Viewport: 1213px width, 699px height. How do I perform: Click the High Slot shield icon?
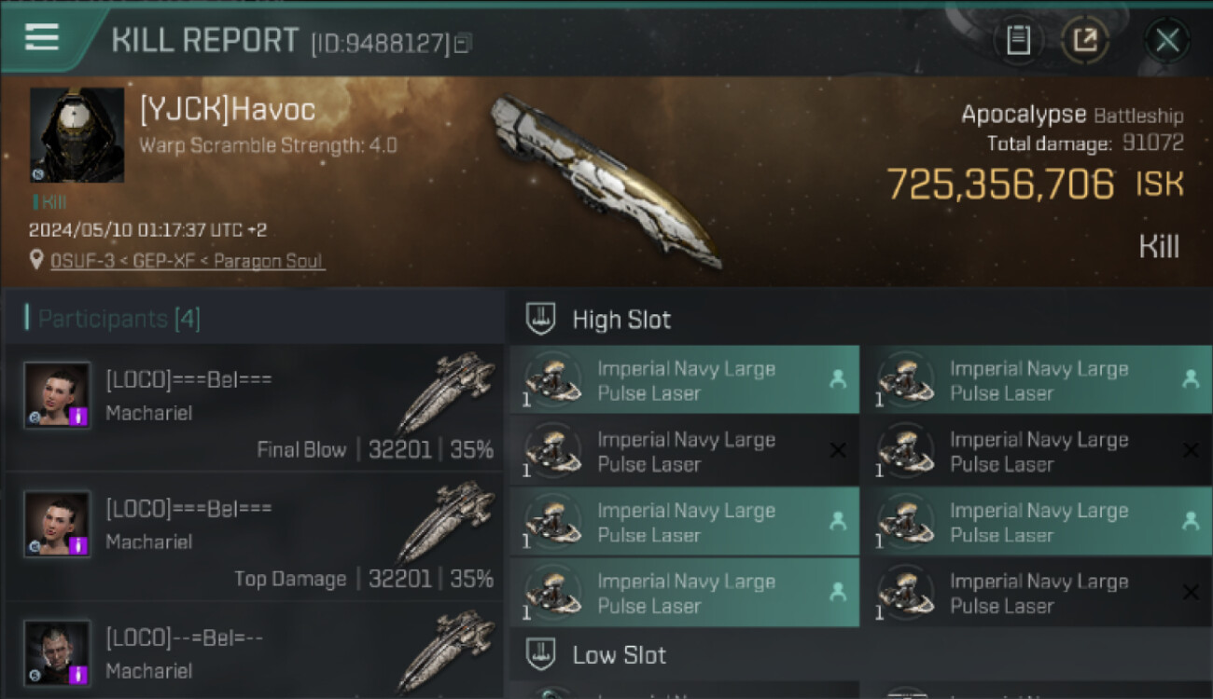[x=541, y=320]
